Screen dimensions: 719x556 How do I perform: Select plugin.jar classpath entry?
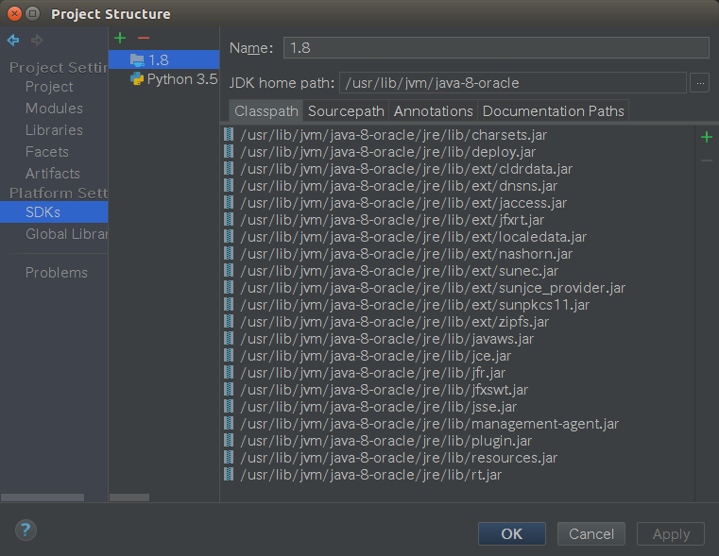click(x=386, y=440)
